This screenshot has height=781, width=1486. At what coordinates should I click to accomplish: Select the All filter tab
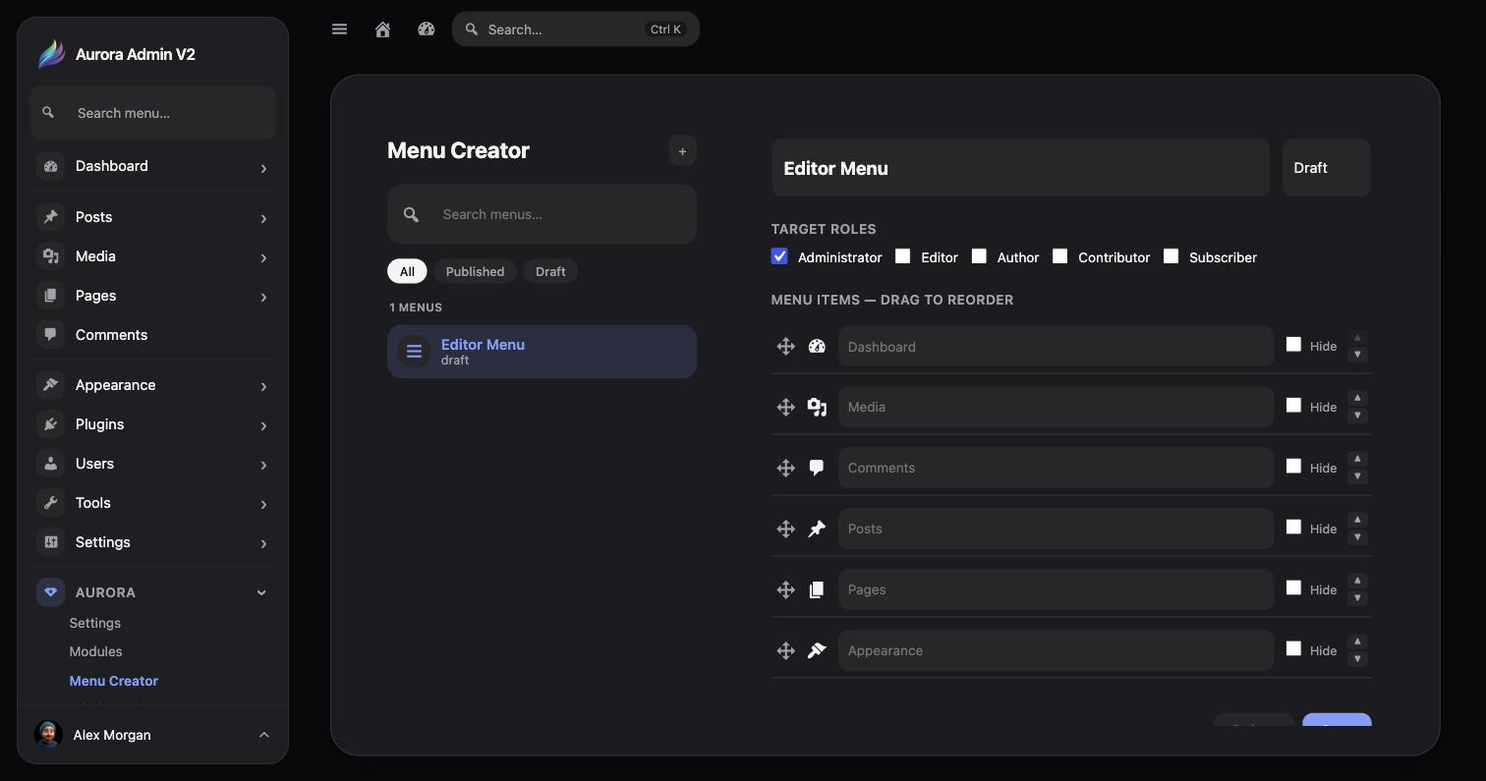407,271
